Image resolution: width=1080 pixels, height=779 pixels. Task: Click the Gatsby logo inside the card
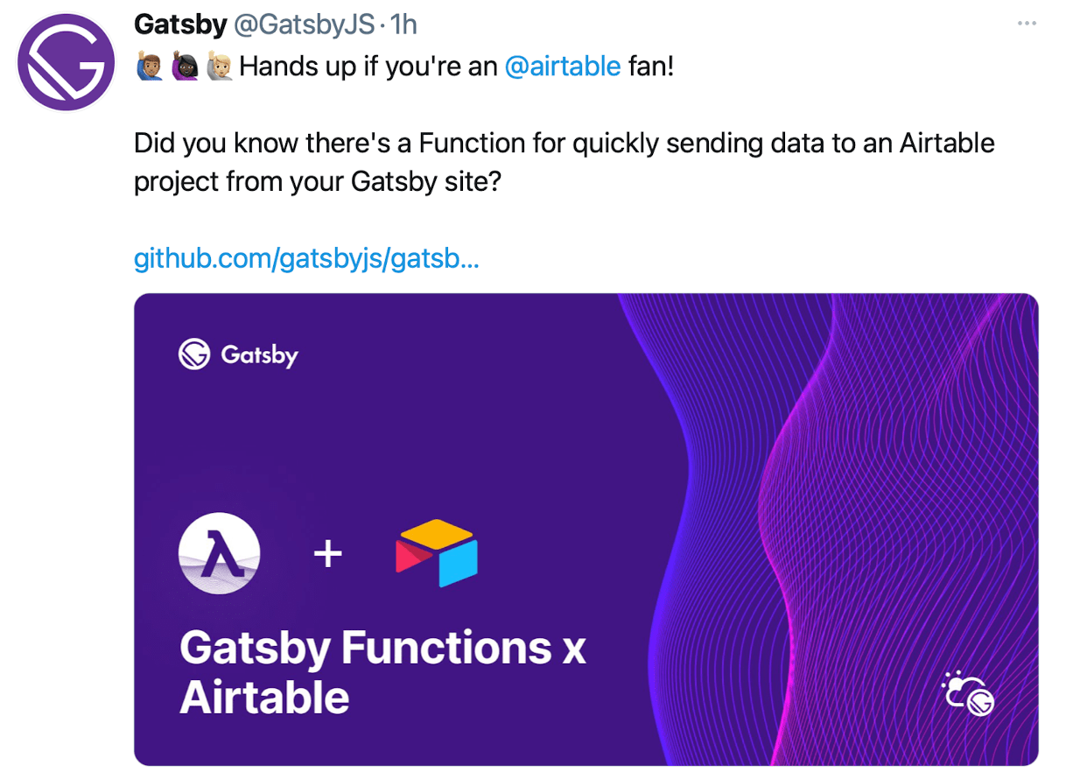tap(194, 355)
